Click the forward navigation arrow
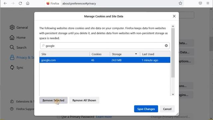Viewport: 213px width, 120px height. [13, 3]
